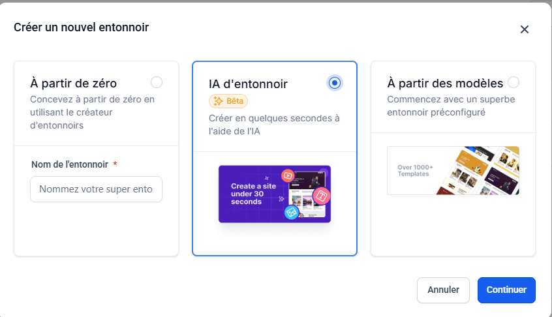Click the "Continuer" button
Image resolution: width=552 pixels, height=317 pixels.
[x=506, y=290]
